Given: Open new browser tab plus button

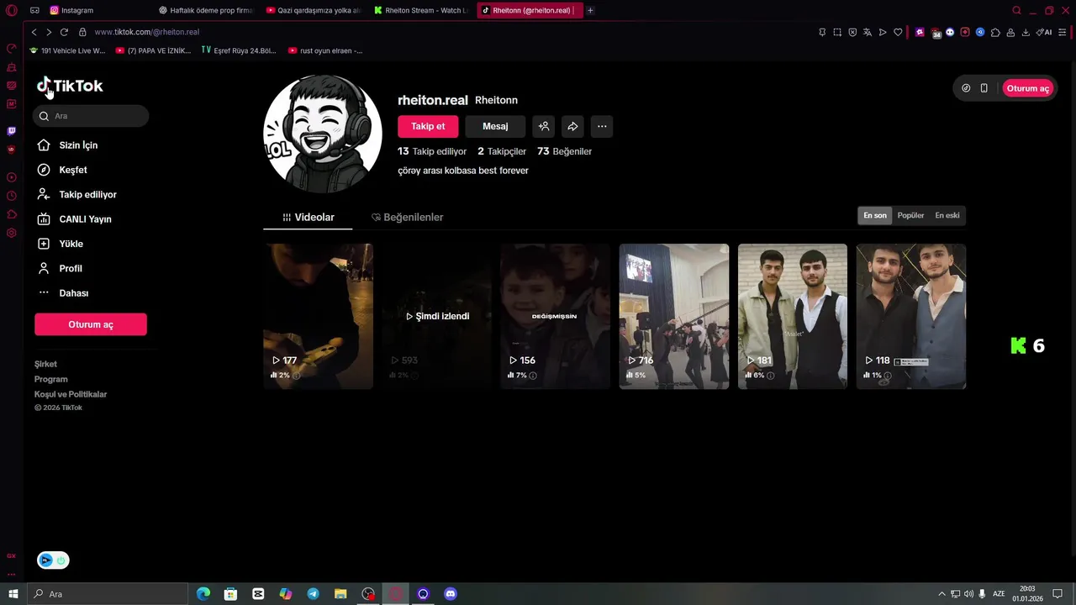Looking at the screenshot, I should [590, 10].
